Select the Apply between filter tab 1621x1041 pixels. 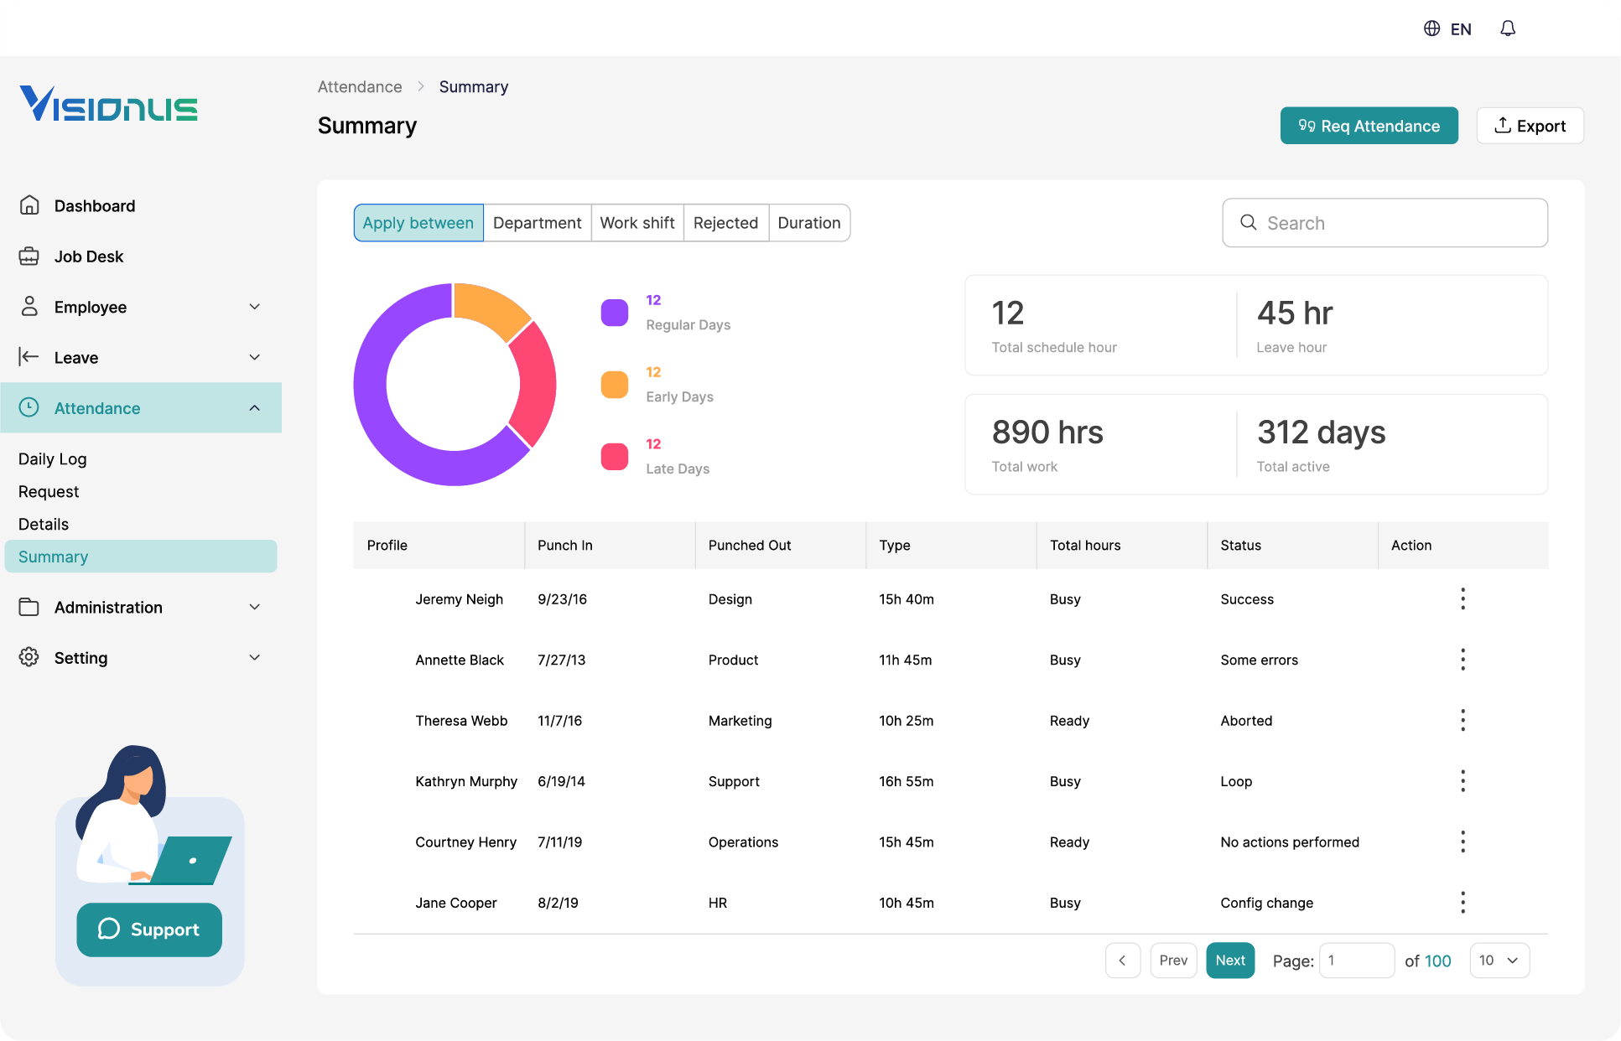418,223
